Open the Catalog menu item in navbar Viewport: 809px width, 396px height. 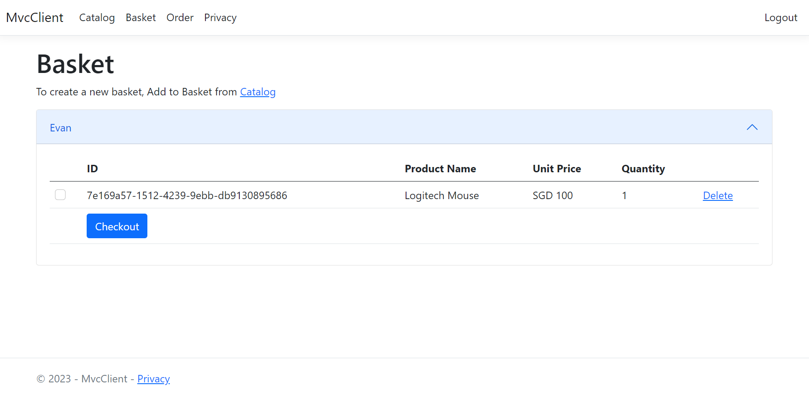coord(97,18)
